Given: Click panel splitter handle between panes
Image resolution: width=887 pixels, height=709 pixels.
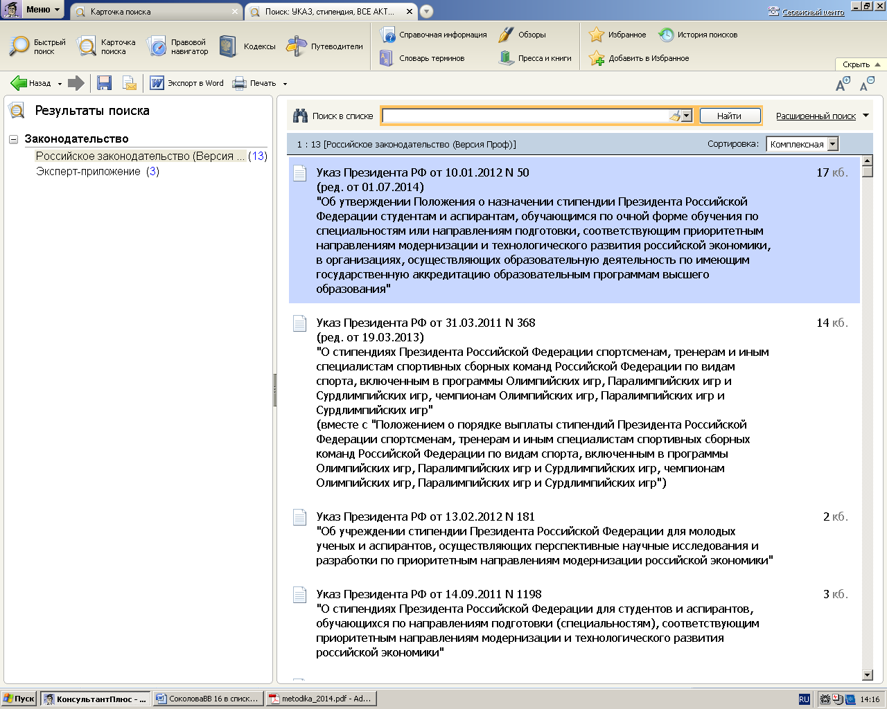Looking at the screenshot, I should tap(275, 390).
